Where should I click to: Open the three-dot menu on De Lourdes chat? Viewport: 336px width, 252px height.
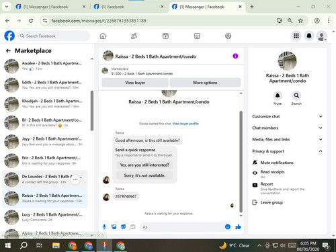click(75, 179)
